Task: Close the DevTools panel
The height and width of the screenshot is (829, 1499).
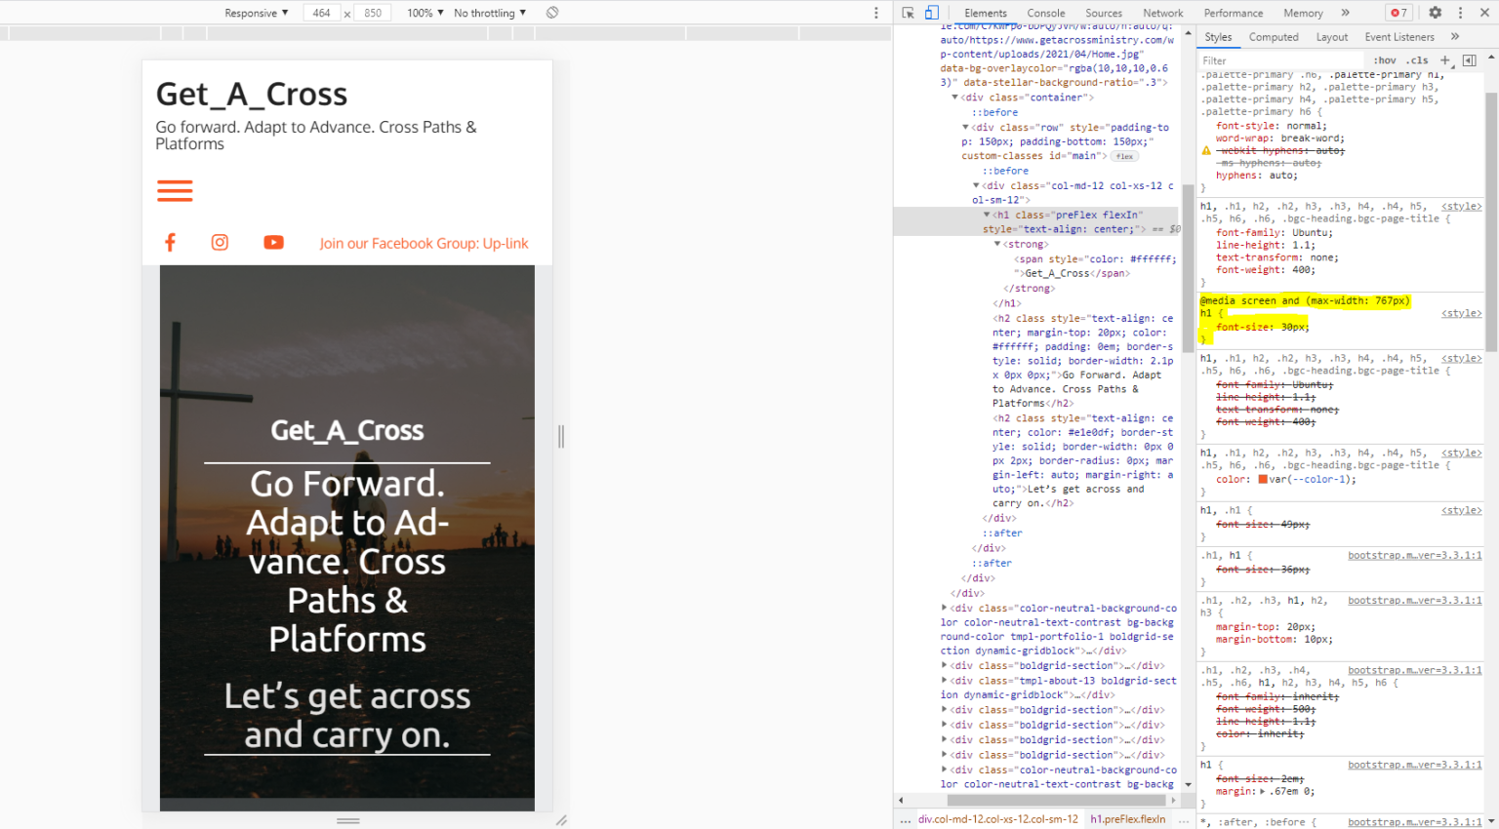Action: (1484, 13)
